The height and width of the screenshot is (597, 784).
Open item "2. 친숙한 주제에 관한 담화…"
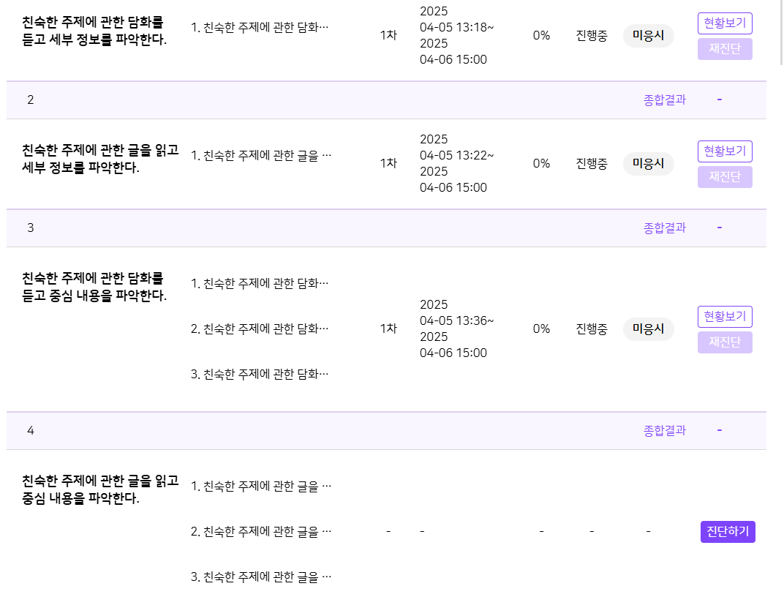tap(260, 328)
